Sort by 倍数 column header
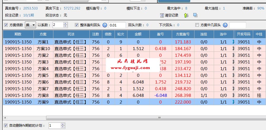 click(108, 34)
